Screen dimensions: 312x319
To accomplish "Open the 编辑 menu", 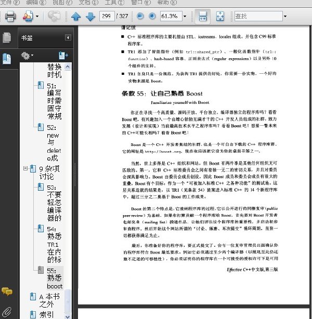I will [36, 3].
